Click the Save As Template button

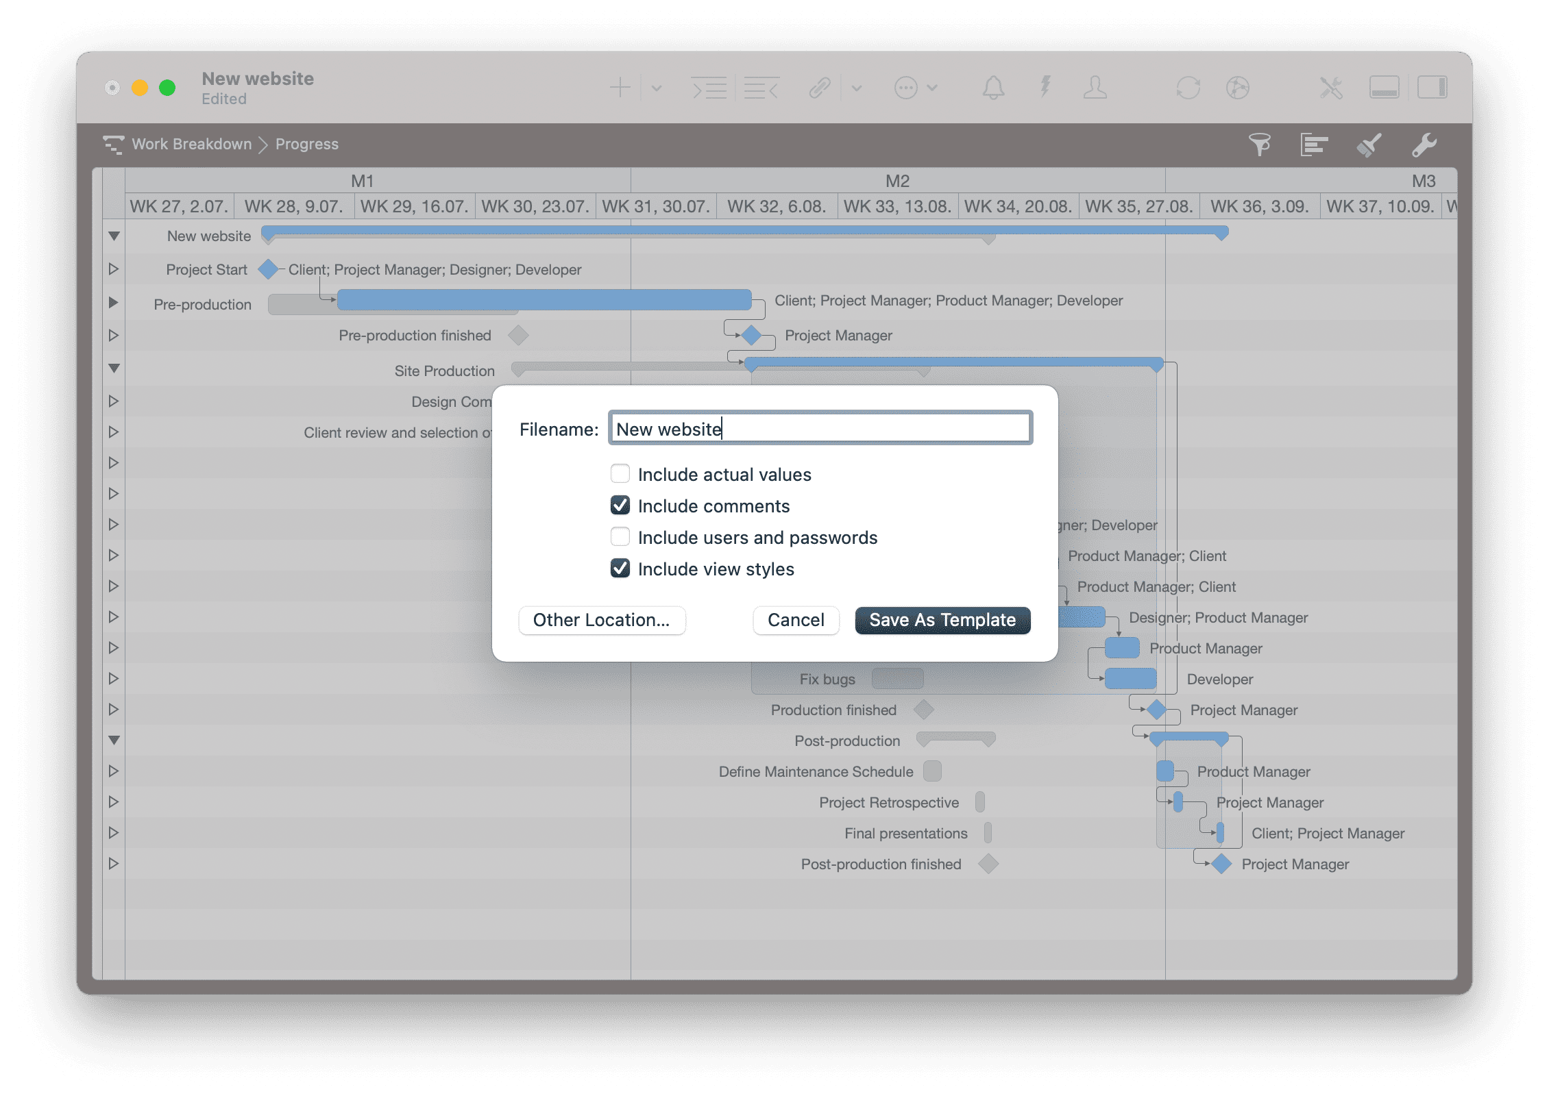pos(942,620)
